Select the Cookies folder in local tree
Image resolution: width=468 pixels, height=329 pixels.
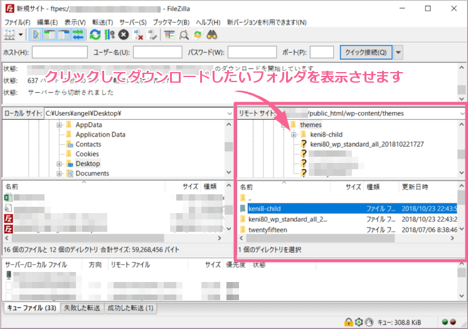point(87,154)
